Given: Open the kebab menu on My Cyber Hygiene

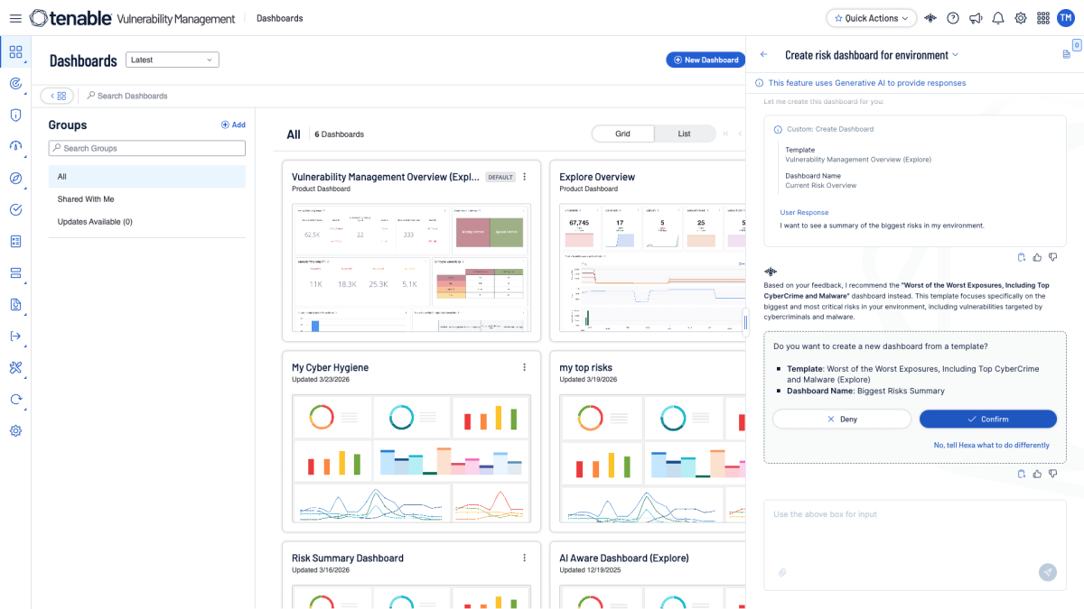Looking at the screenshot, I should coord(524,367).
